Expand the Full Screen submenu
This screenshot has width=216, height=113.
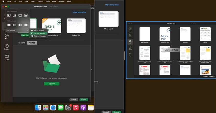(17, 30)
